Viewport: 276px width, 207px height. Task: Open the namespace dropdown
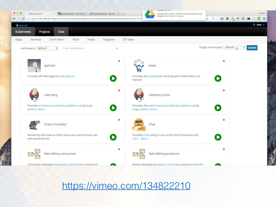[47, 48]
